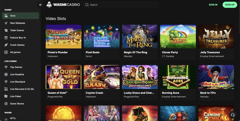Collapse the sidebar with double-chevron icon
Image resolution: width=240 pixels, height=121 pixels.
point(40,5)
